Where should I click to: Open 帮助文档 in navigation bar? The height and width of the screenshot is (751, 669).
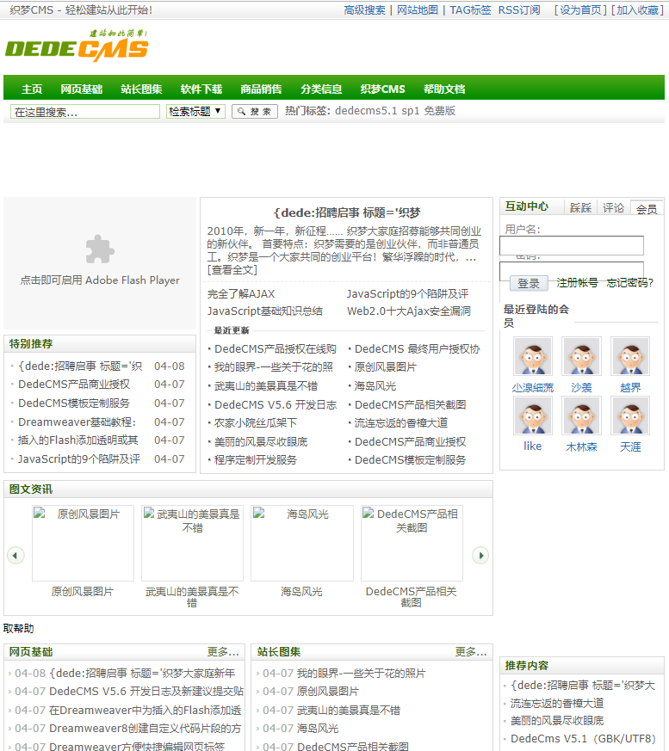pyautogui.click(x=444, y=89)
